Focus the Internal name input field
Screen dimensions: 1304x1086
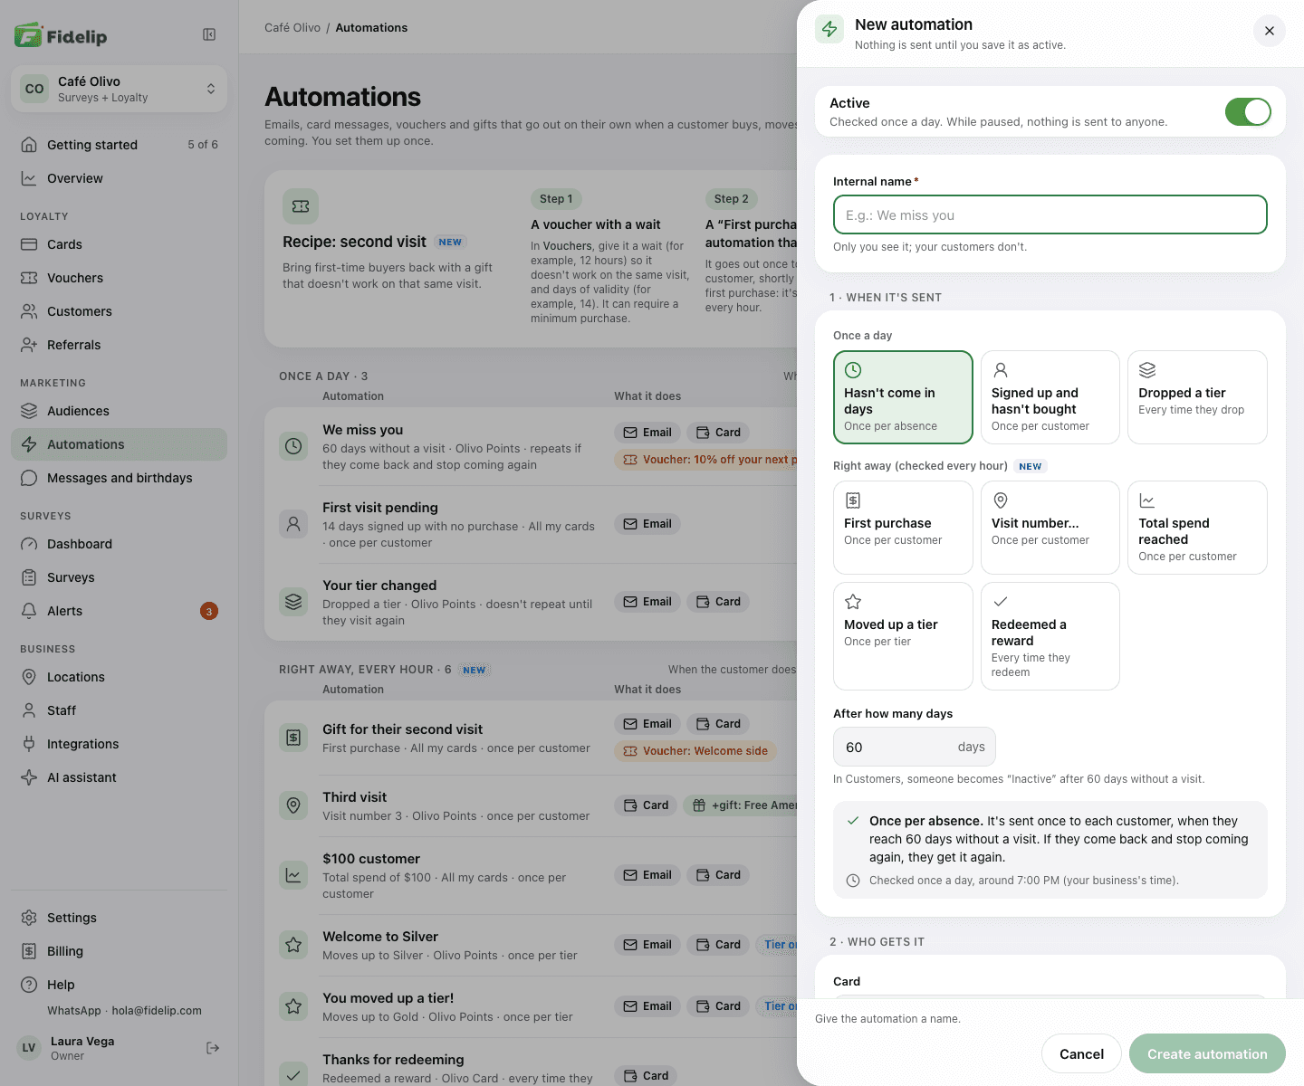[1050, 214]
